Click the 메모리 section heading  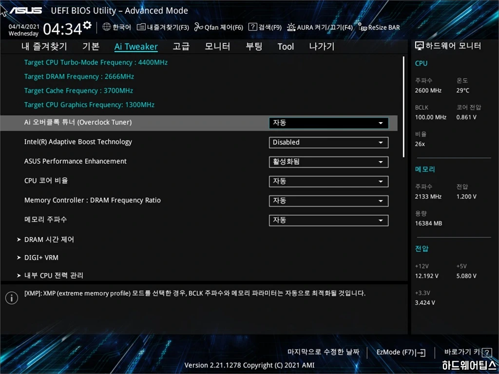(425, 169)
